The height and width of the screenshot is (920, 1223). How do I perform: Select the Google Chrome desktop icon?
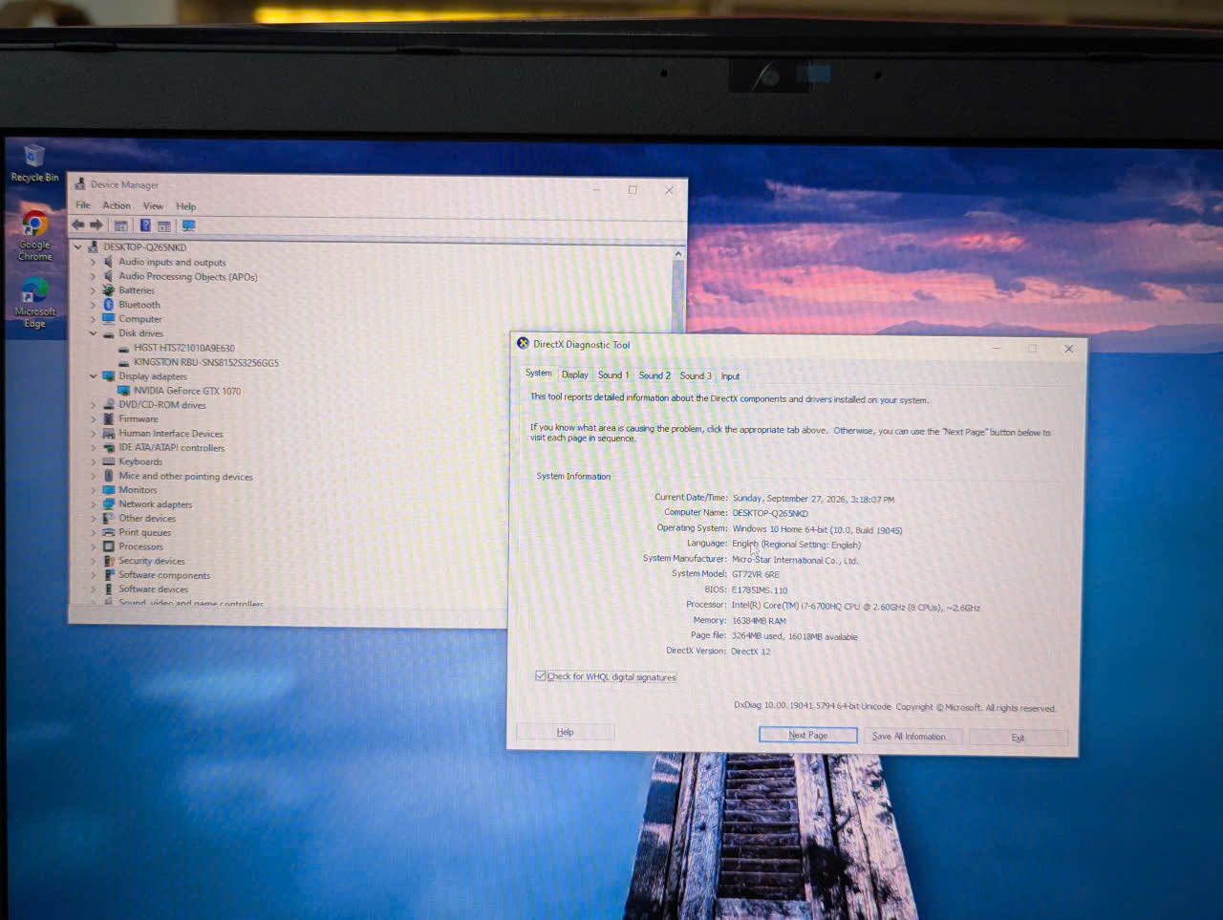[x=34, y=236]
